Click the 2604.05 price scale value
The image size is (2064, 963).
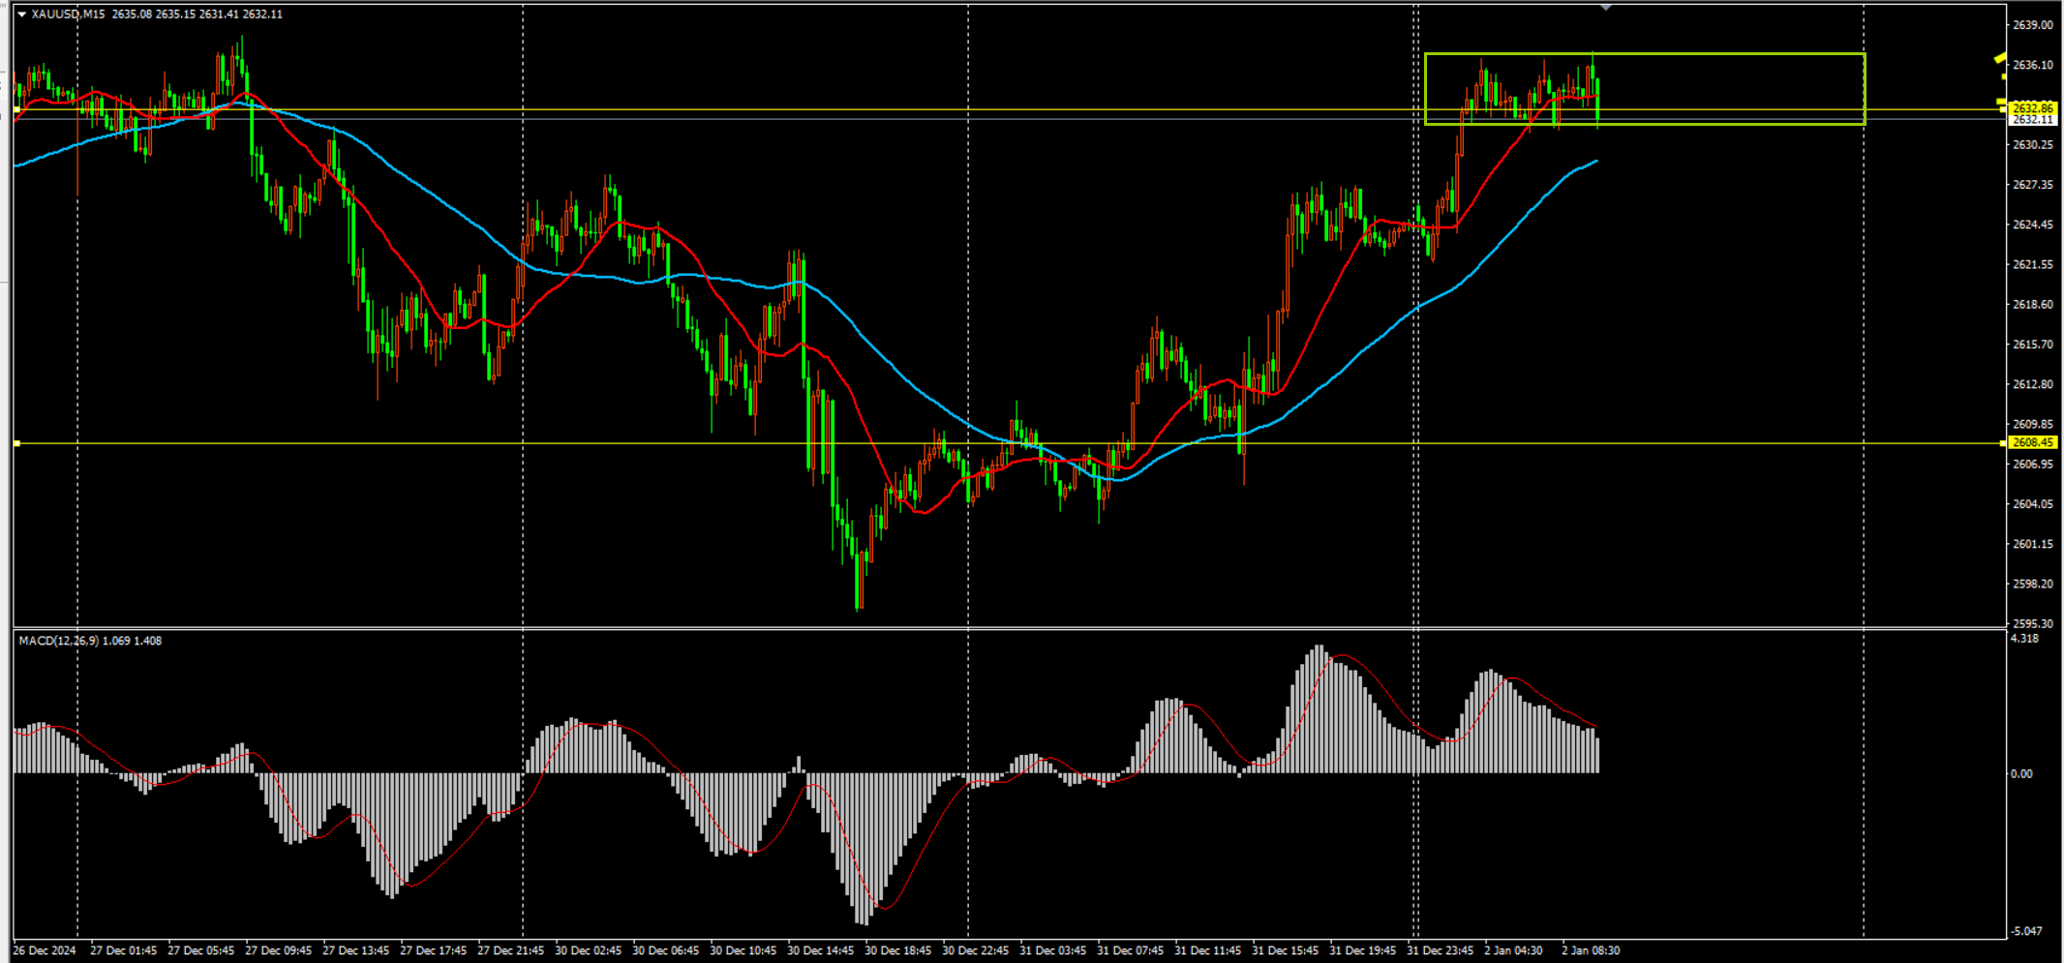(x=2032, y=504)
